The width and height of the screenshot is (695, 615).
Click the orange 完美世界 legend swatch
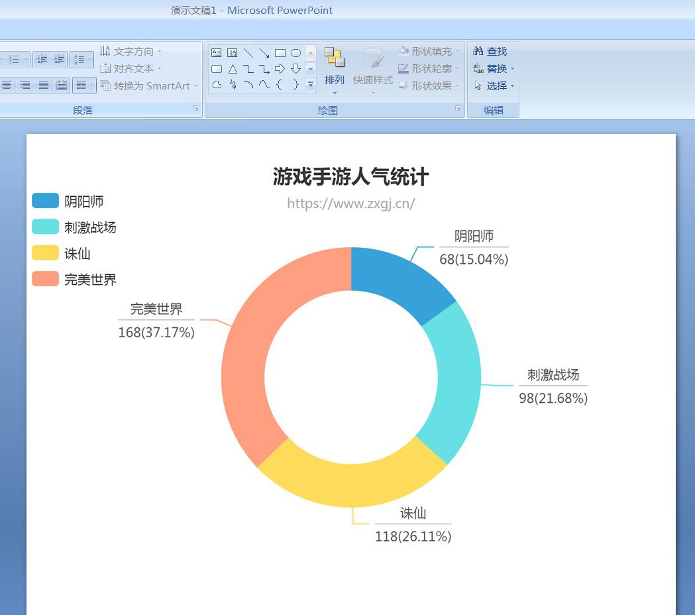[45, 279]
